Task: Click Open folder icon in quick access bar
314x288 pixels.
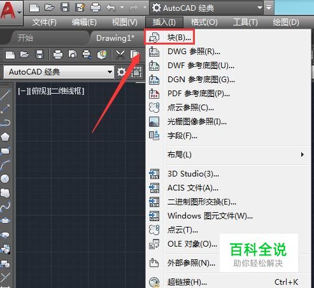Action: (50, 8)
